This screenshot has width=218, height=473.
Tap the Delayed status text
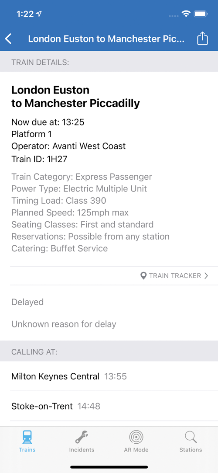click(x=27, y=302)
